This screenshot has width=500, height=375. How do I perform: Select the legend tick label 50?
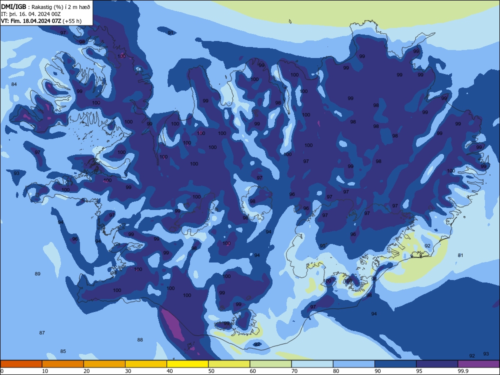[x=211, y=371]
